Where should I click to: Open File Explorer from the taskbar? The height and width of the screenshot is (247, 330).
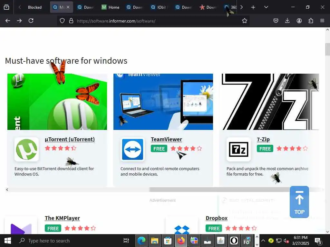pyautogui.click(x=154, y=241)
